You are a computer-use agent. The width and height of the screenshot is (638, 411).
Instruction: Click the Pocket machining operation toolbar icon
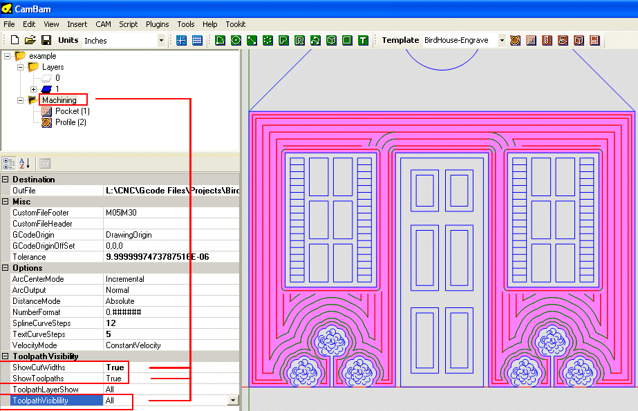click(531, 40)
